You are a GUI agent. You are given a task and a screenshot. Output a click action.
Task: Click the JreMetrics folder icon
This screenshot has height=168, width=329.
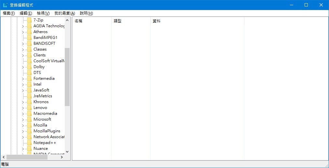[29, 96]
